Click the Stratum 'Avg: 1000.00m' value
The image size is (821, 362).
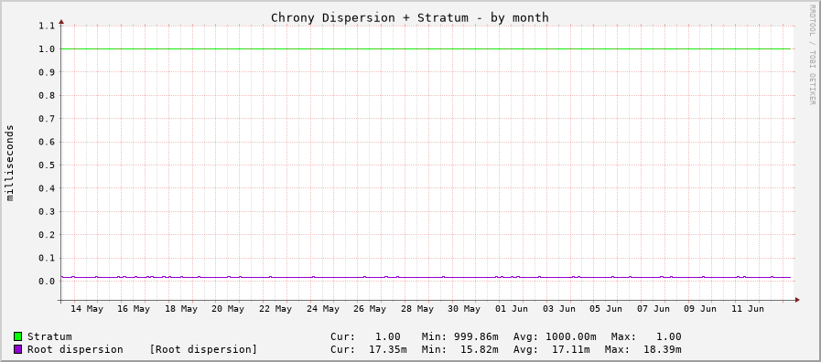pyautogui.click(x=555, y=336)
